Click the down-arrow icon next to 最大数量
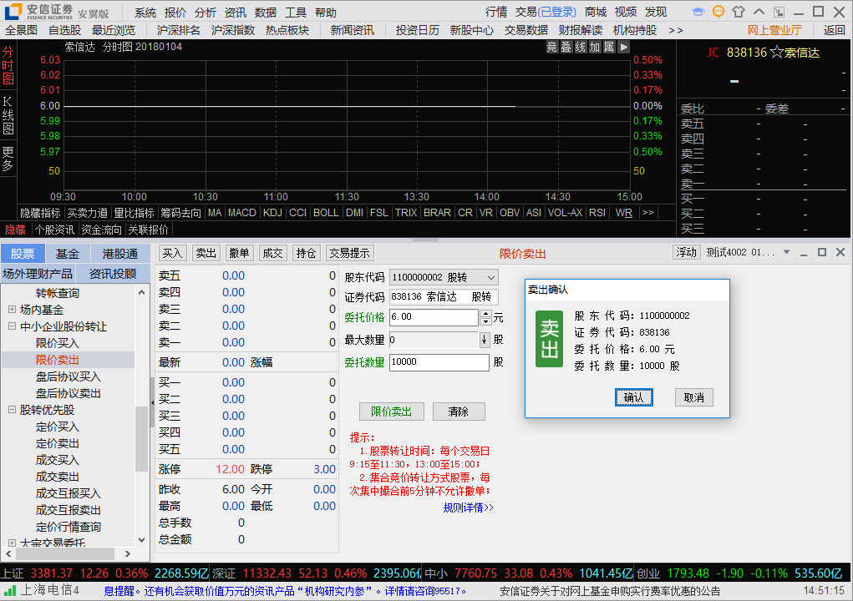The height and width of the screenshot is (601, 853). click(x=485, y=341)
